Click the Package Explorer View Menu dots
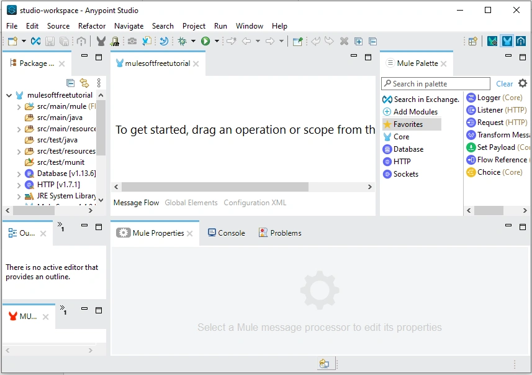The image size is (532, 375). [x=99, y=83]
